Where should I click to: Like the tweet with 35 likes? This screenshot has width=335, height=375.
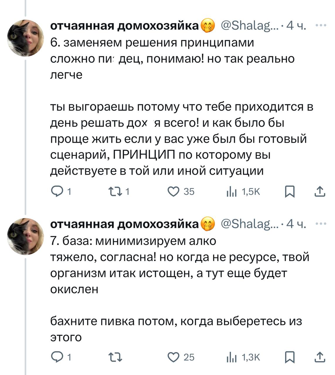click(173, 191)
